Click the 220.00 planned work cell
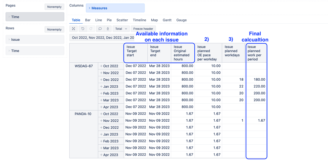 pyautogui.click(x=256, y=86)
